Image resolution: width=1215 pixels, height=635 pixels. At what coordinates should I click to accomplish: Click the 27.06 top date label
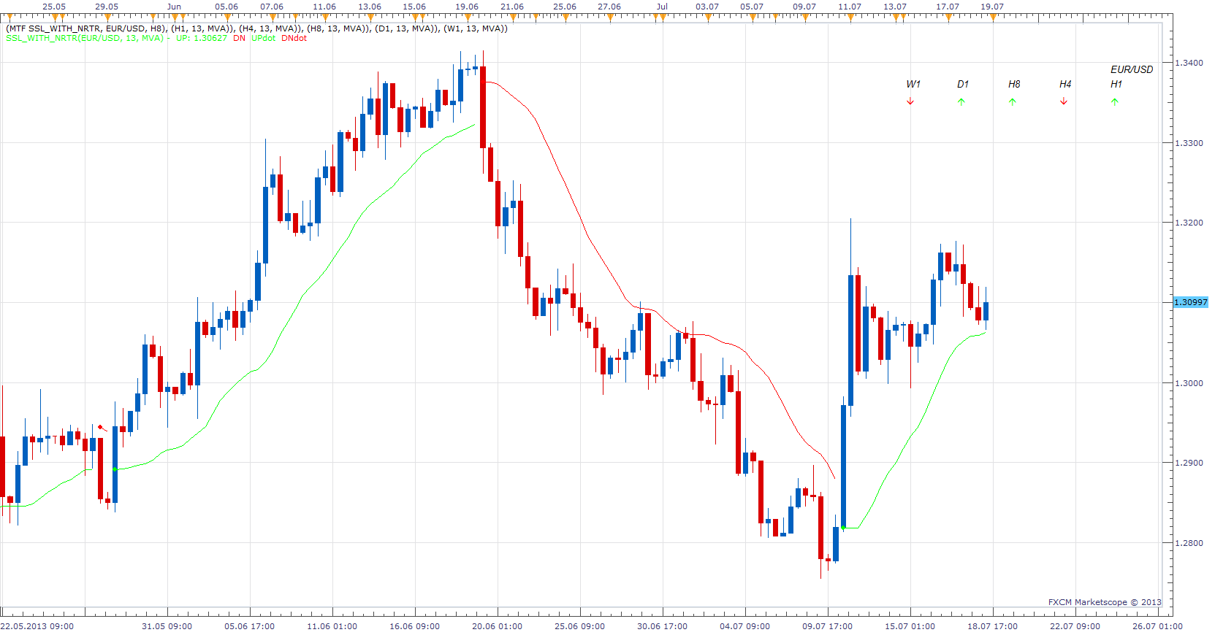tap(609, 7)
